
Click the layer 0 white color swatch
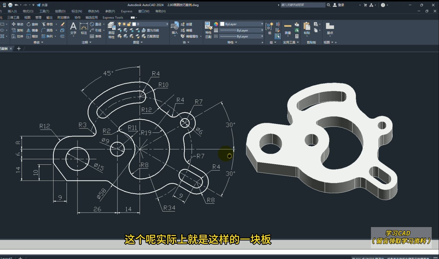(134, 24)
